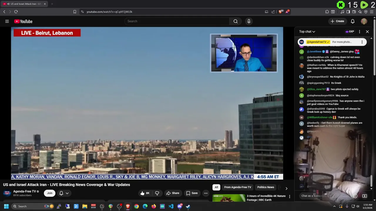Go back to previous page

pyautogui.click(x=4, y=12)
